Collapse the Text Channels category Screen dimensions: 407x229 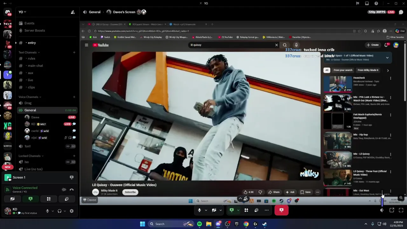(29, 52)
